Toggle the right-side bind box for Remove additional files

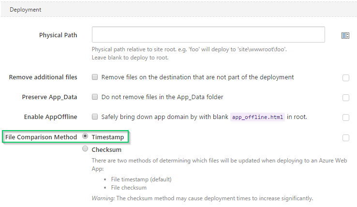point(345,78)
